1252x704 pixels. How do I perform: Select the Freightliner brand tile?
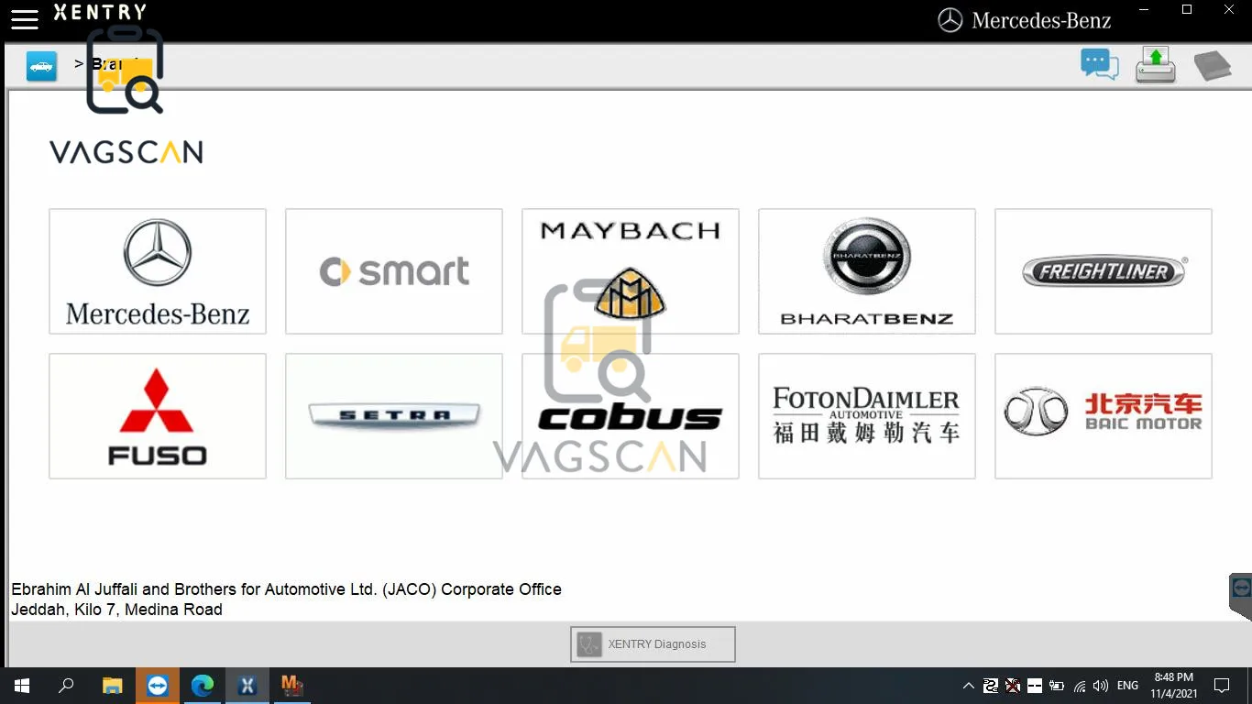point(1104,271)
